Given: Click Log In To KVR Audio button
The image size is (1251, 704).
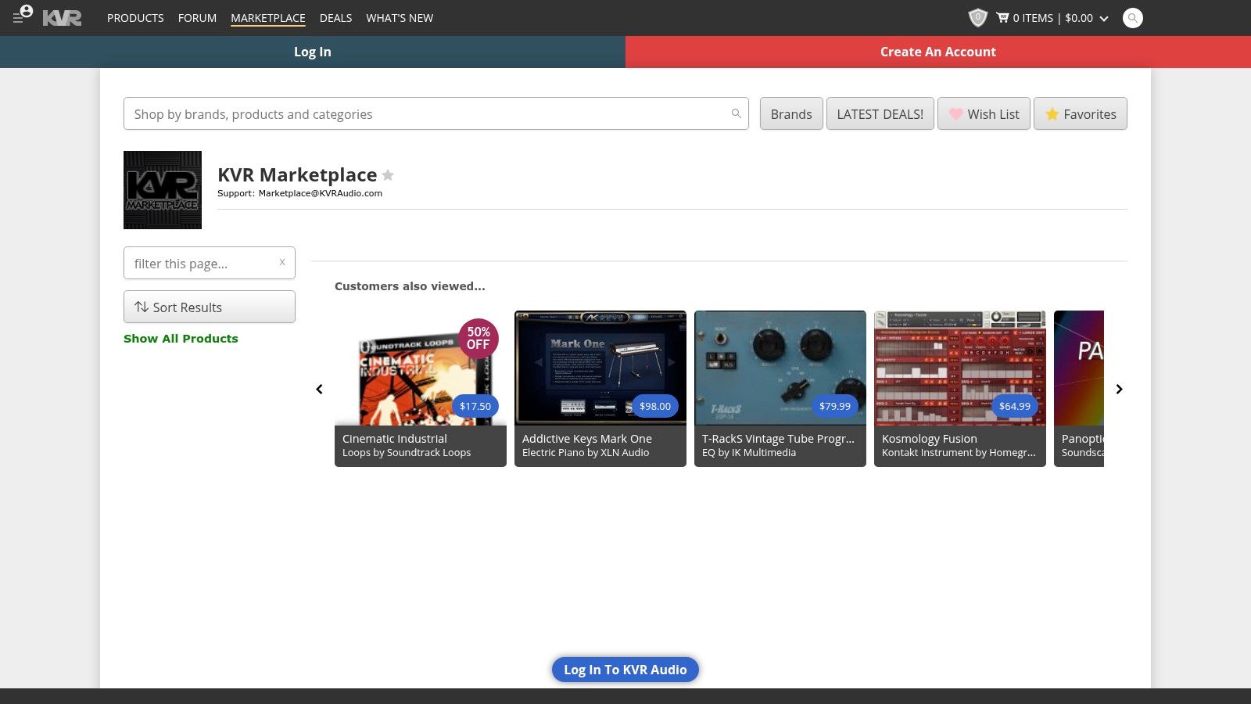Looking at the screenshot, I should pyautogui.click(x=625, y=670).
